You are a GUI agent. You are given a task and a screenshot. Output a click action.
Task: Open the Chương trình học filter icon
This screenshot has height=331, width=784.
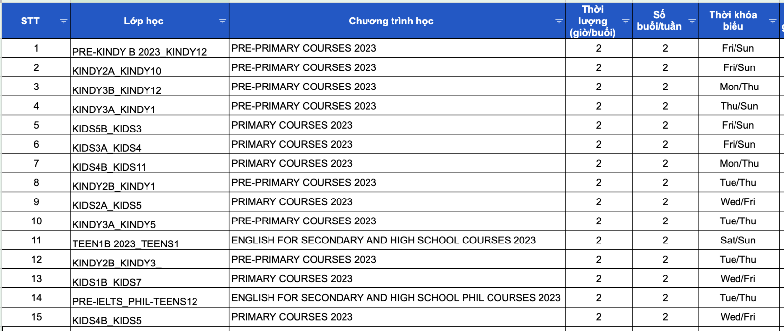point(559,21)
